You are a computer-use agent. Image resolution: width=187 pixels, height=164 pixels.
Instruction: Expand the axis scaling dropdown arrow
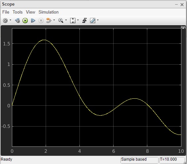78,20
